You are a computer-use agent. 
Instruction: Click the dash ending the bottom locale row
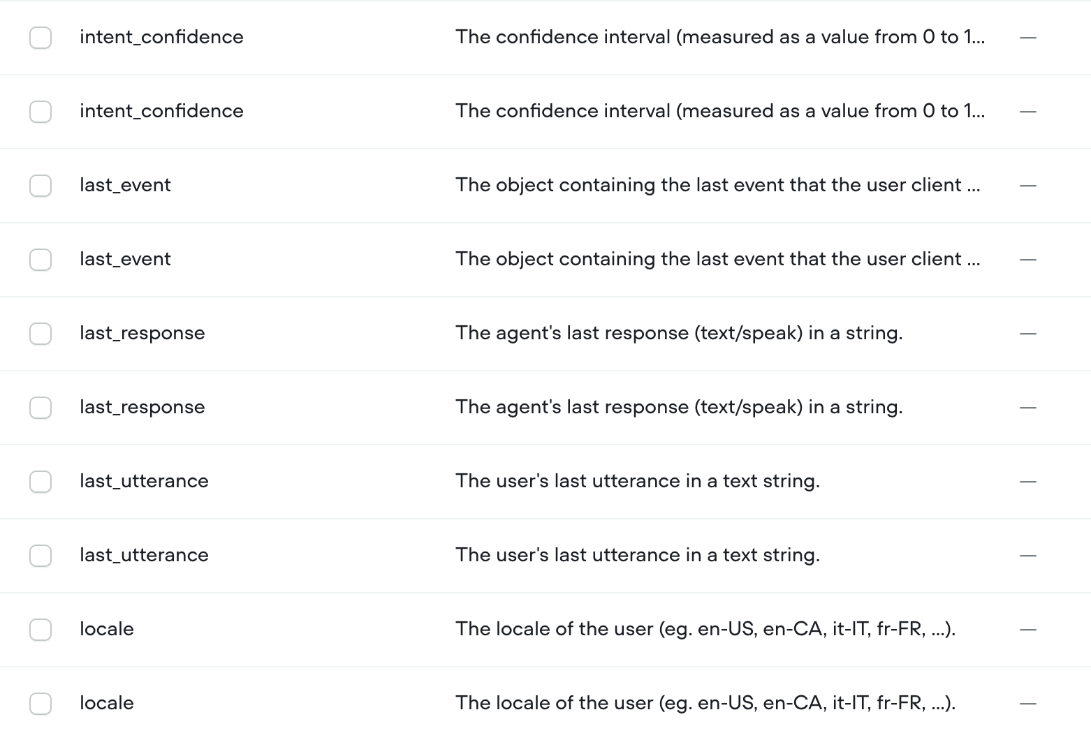click(1028, 704)
